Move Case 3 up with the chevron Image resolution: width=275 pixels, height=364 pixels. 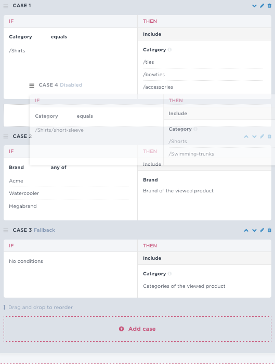tap(246, 230)
